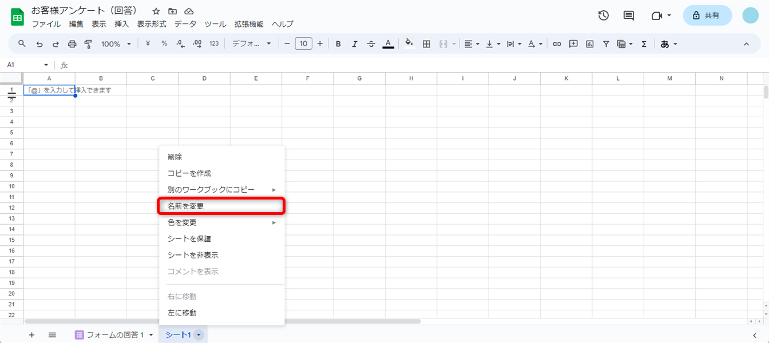Screen dimensions: 769x343
Task: Toggle bold formatting
Action: 338,44
